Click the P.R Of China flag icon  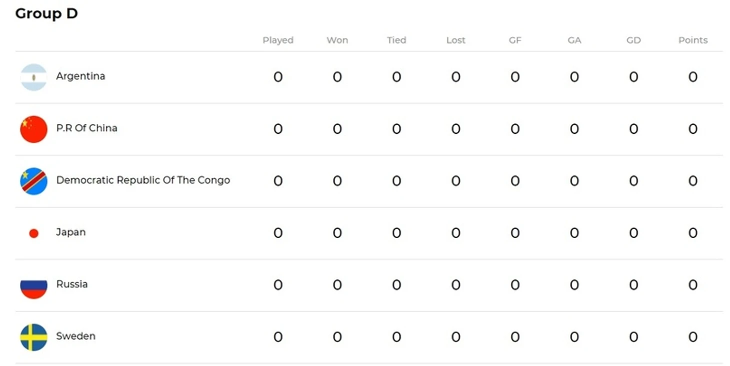click(33, 129)
